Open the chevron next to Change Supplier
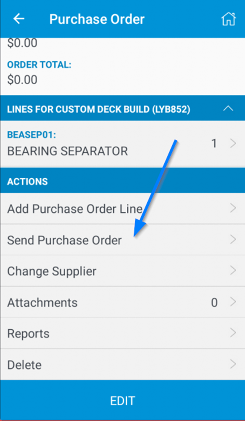The width and height of the screenshot is (245, 421). click(234, 271)
